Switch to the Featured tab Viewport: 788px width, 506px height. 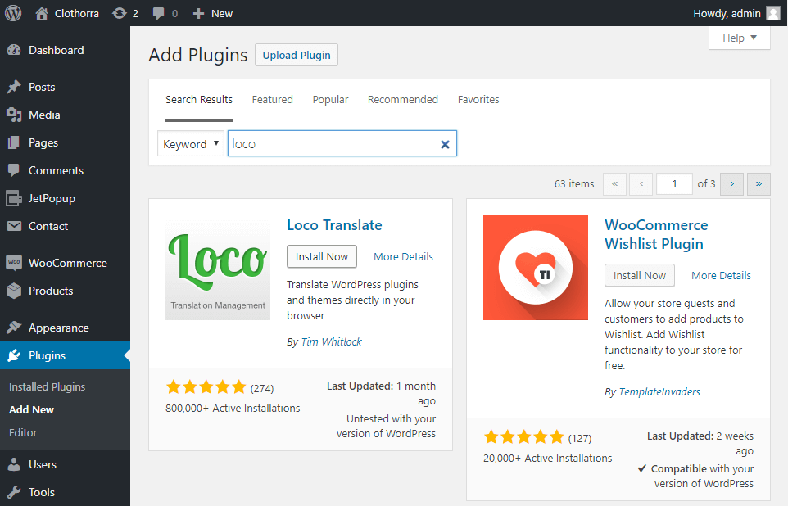pyautogui.click(x=273, y=100)
